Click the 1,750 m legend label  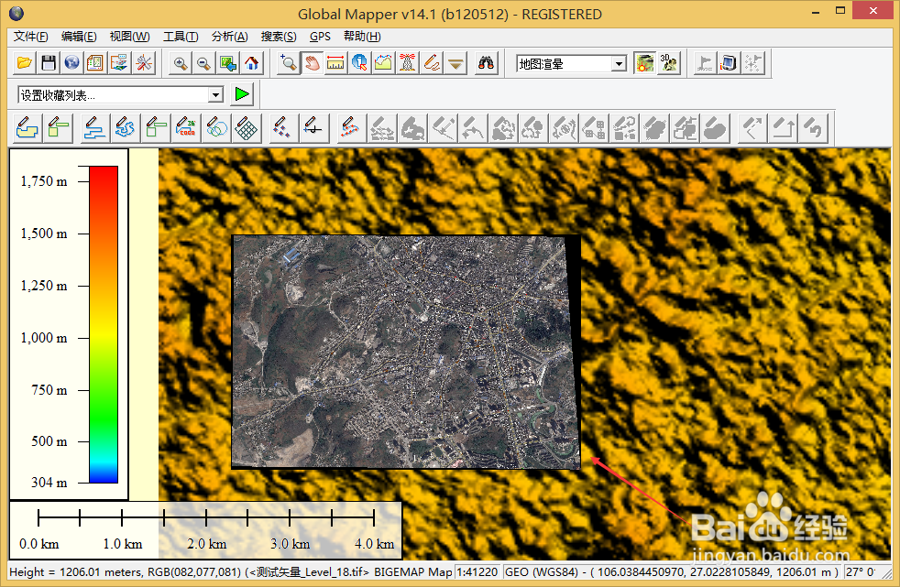click(44, 181)
